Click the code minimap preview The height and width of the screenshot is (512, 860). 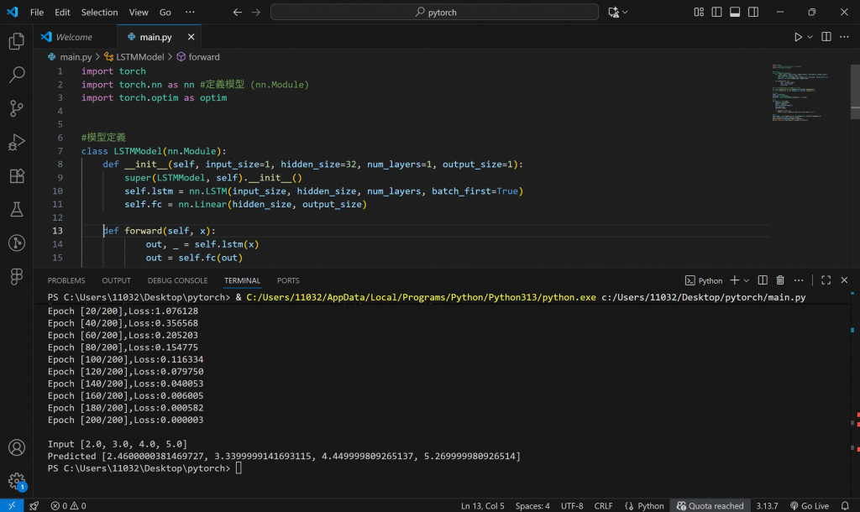[x=800, y=92]
